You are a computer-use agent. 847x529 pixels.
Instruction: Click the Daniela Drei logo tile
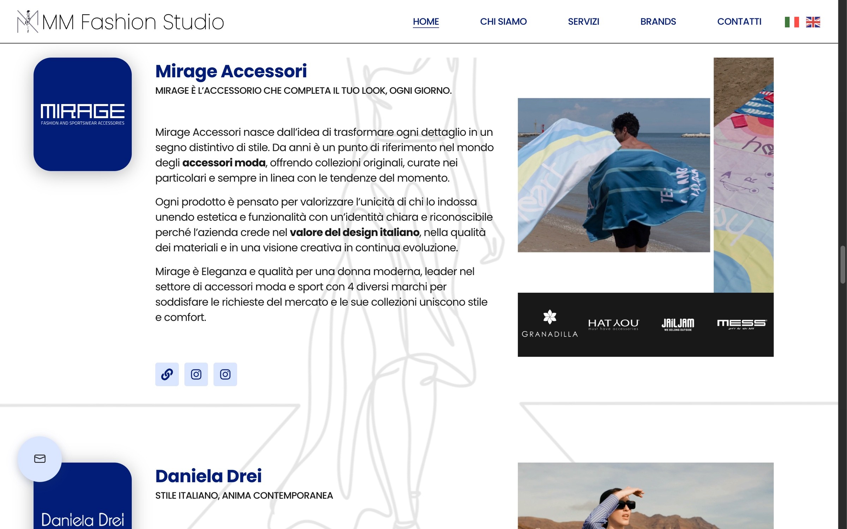[x=83, y=496]
